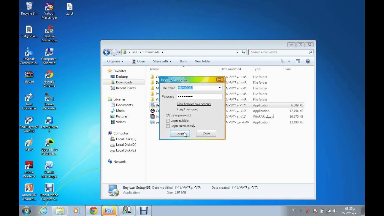Screen dimensions: 384x216
Task: Click the Explorer back navigation arrow
Action: coord(106,52)
